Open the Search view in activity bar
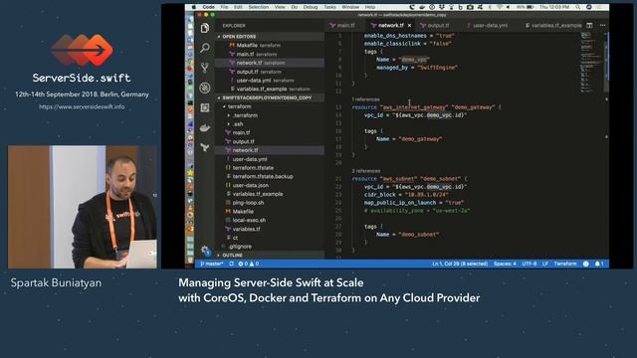The height and width of the screenshot is (358, 637). [205, 48]
